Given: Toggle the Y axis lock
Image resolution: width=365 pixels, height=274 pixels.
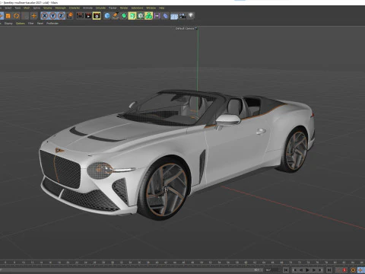Looking at the screenshot, I should point(52,16).
